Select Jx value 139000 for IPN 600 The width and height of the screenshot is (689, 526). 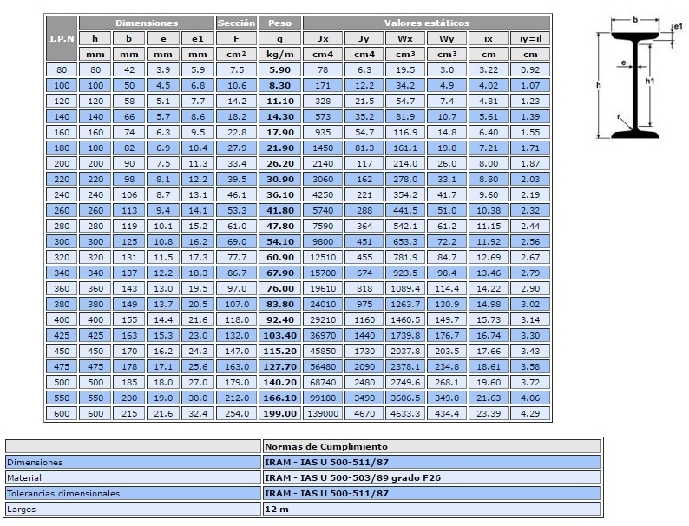click(323, 413)
